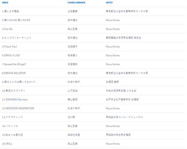
Task: Click the INDEX column header
Action: click(5, 3)
